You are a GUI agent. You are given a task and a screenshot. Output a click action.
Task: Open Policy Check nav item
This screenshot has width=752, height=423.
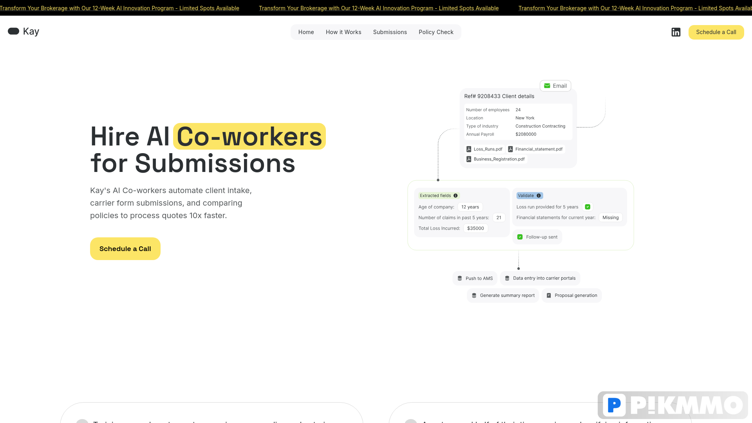[436, 32]
